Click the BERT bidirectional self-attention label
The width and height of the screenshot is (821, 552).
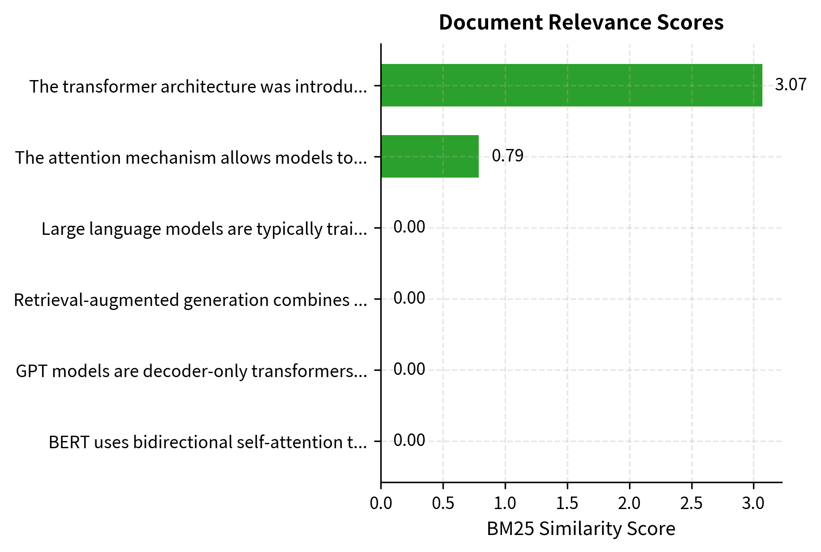207,442
